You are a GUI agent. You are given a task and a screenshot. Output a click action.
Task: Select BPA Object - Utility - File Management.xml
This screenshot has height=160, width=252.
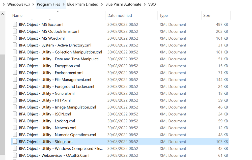[55, 79]
